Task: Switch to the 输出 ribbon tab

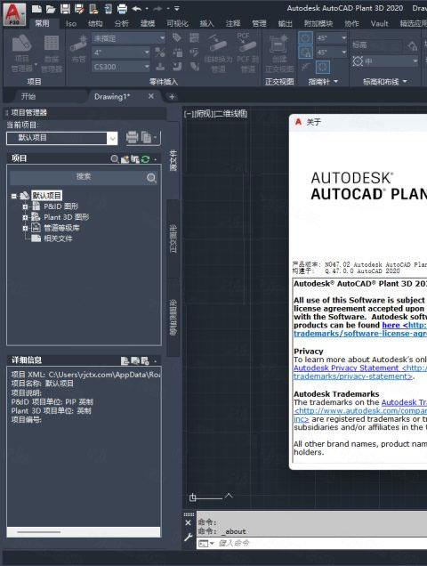Action: click(x=285, y=24)
